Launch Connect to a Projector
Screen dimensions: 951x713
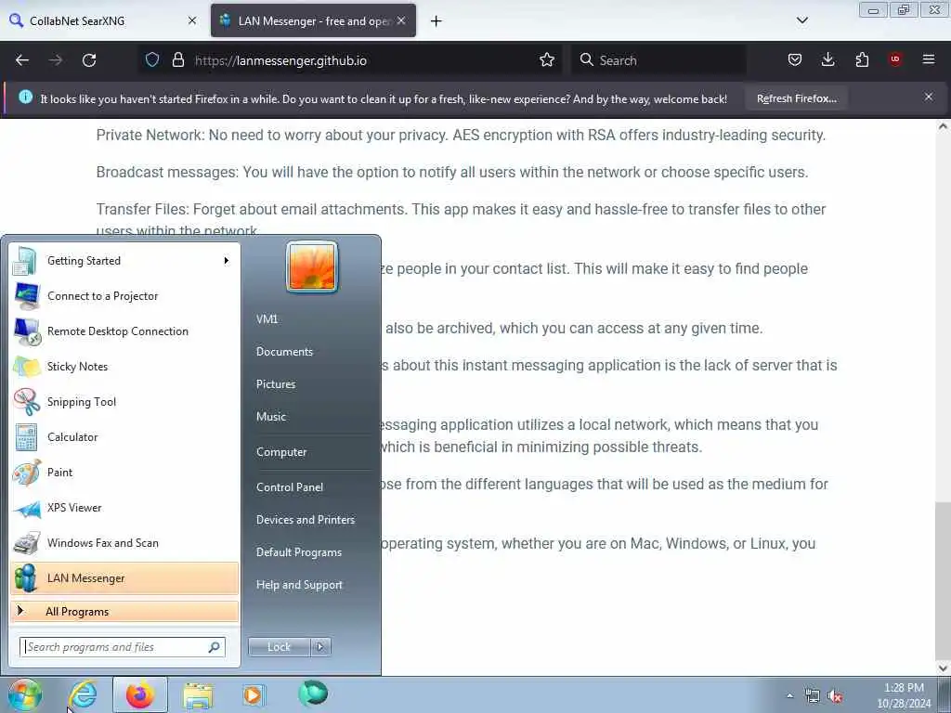(124, 296)
